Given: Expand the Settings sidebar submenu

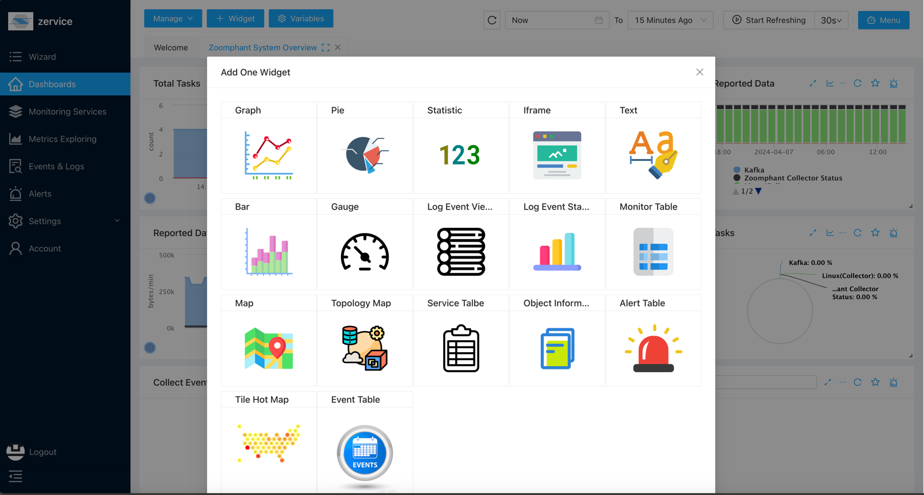Looking at the screenshot, I should click(x=65, y=221).
